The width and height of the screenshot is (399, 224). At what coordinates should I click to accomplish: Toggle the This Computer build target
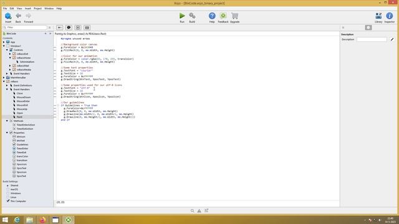pyautogui.click(x=8, y=201)
